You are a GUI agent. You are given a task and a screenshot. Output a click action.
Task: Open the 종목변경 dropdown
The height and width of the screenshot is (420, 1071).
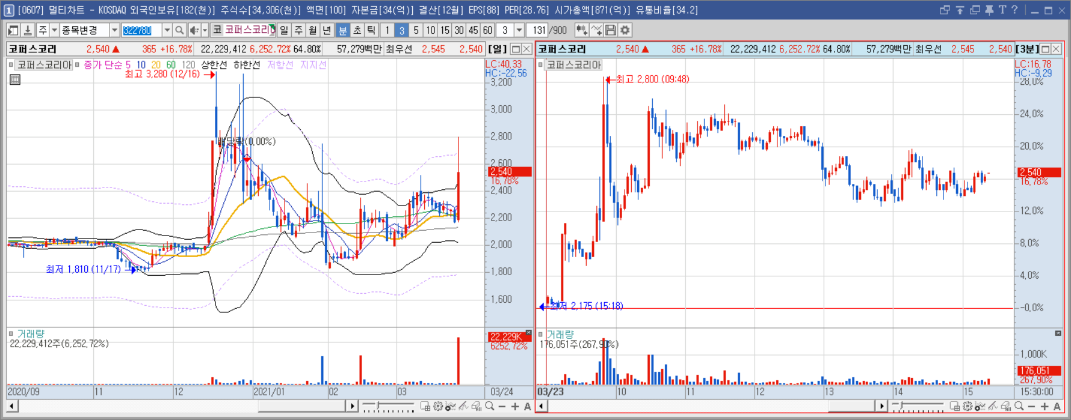(x=114, y=30)
